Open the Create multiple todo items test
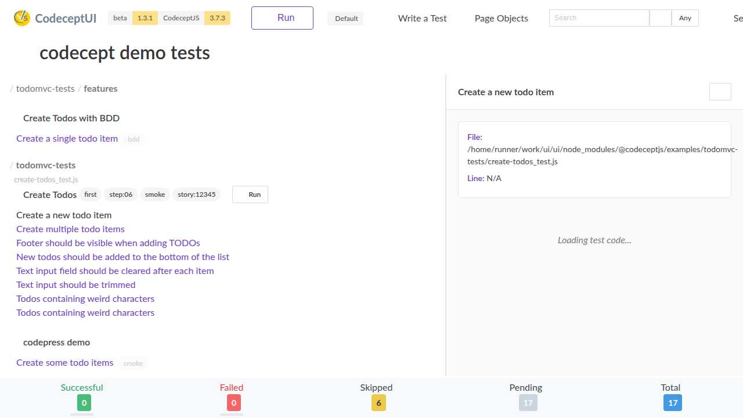 coord(70,229)
